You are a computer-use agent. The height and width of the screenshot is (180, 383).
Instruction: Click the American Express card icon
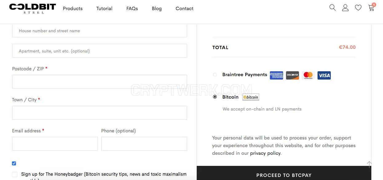(x=276, y=75)
